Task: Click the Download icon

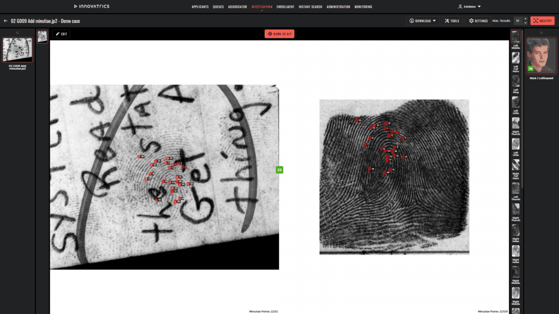Action: click(x=411, y=21)
